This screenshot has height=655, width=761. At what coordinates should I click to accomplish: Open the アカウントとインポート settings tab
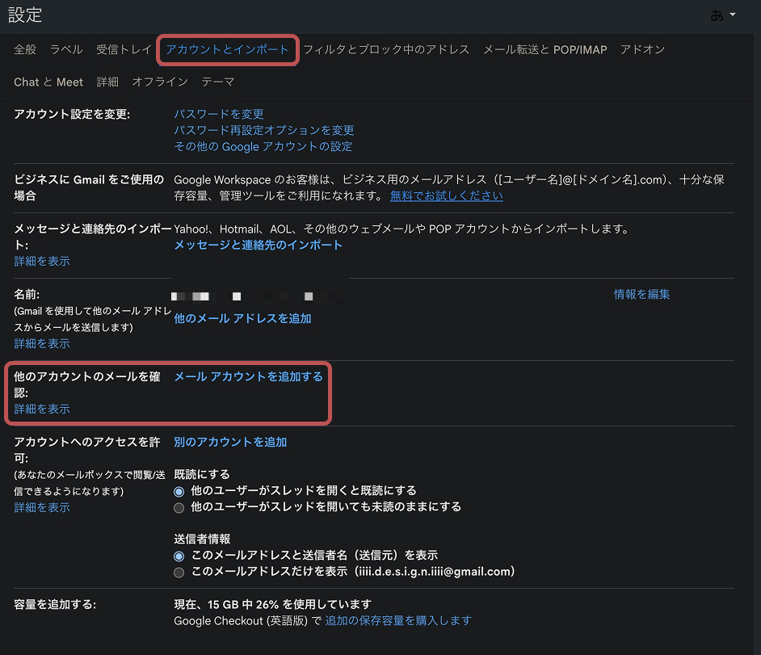227,49
